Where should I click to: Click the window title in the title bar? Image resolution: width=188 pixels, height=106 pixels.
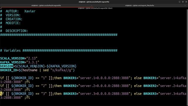tap(94, 2)
